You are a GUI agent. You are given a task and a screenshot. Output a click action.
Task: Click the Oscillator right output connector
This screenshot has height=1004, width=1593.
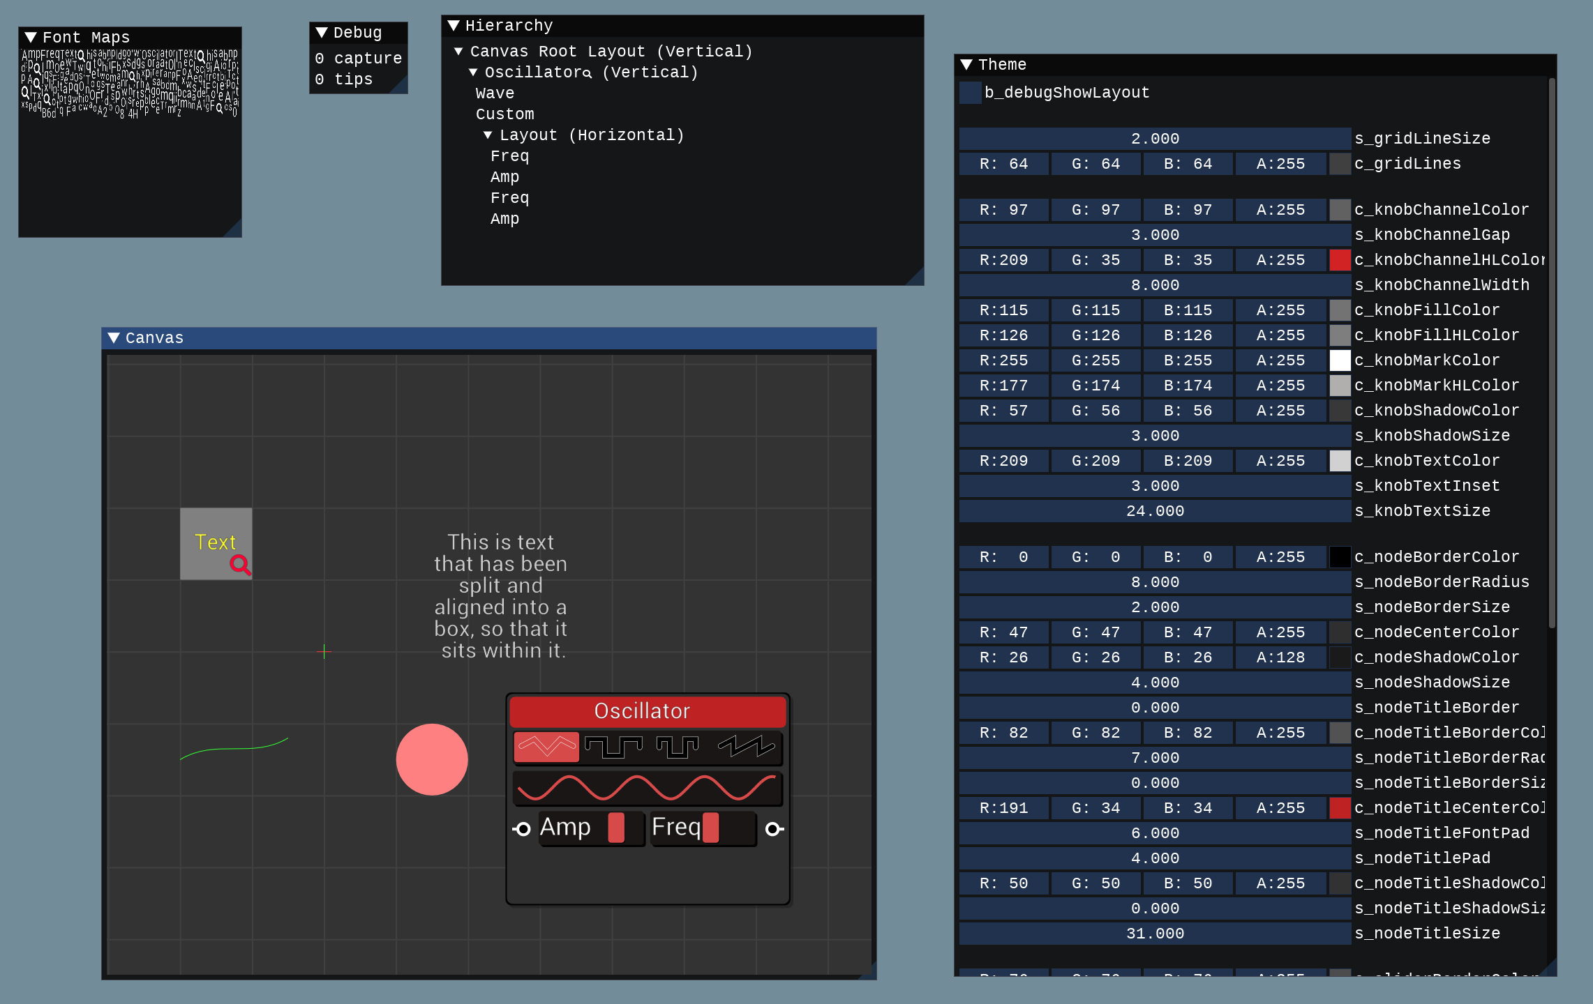coord(773,829)
